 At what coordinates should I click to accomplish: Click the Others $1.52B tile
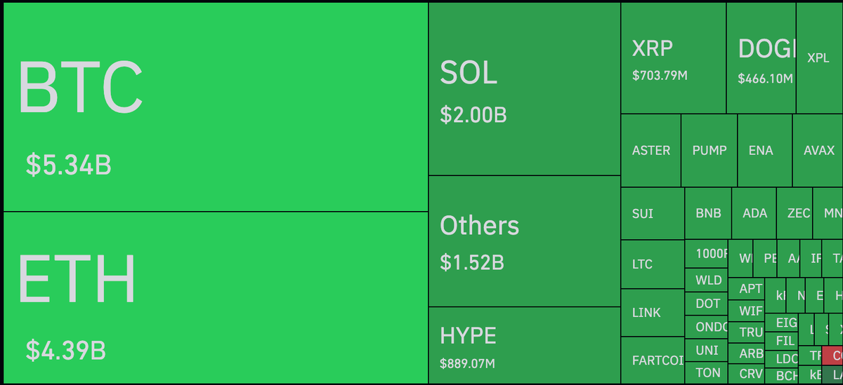tap(524, 241)
